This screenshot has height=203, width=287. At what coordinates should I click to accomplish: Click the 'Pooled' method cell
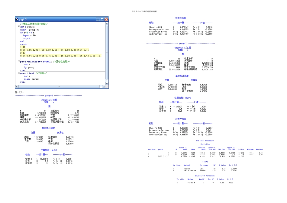coord(187,169)
